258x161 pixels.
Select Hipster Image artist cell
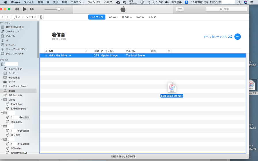pos(109,55)
